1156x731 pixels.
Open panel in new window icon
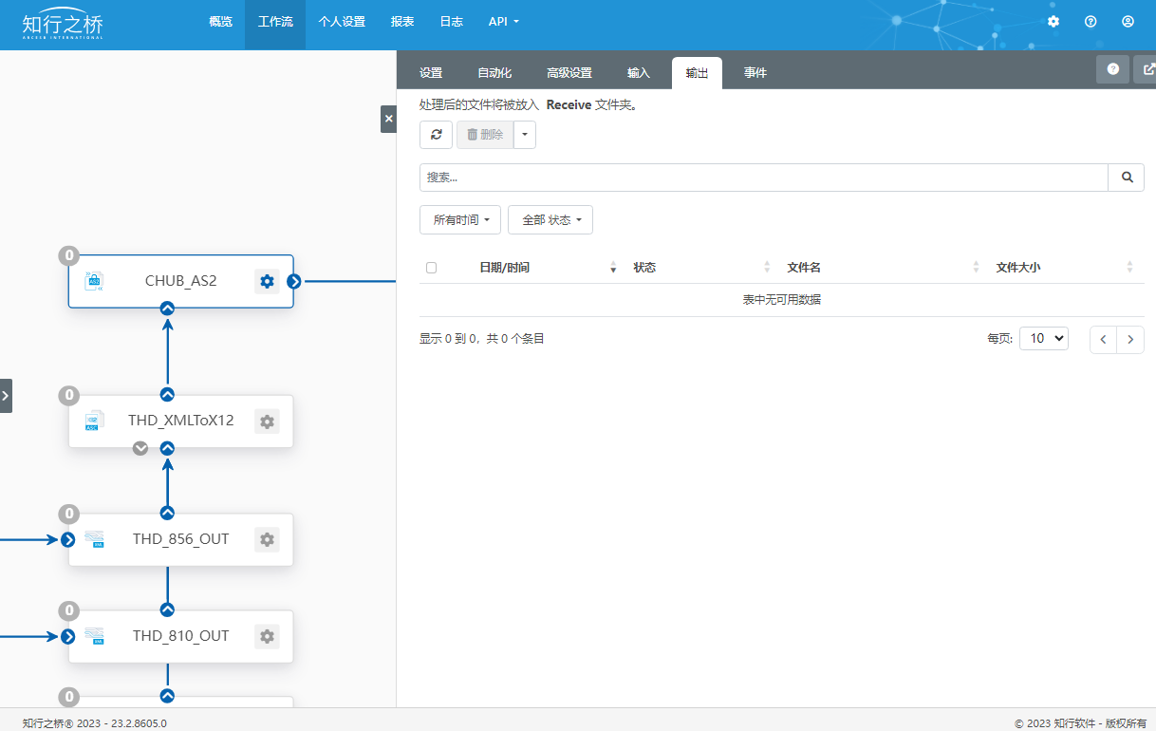[1147, 69]
